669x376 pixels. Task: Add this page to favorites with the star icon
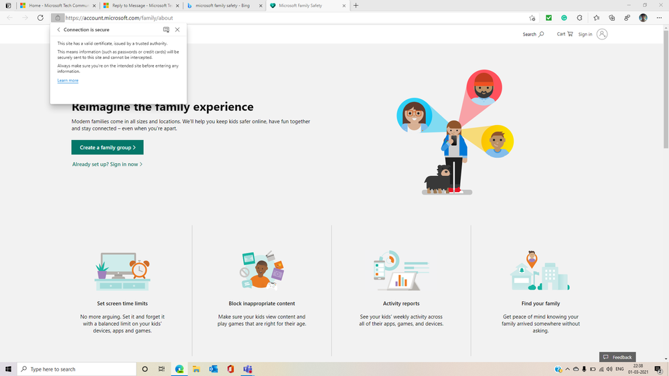(x=532, y=18)
